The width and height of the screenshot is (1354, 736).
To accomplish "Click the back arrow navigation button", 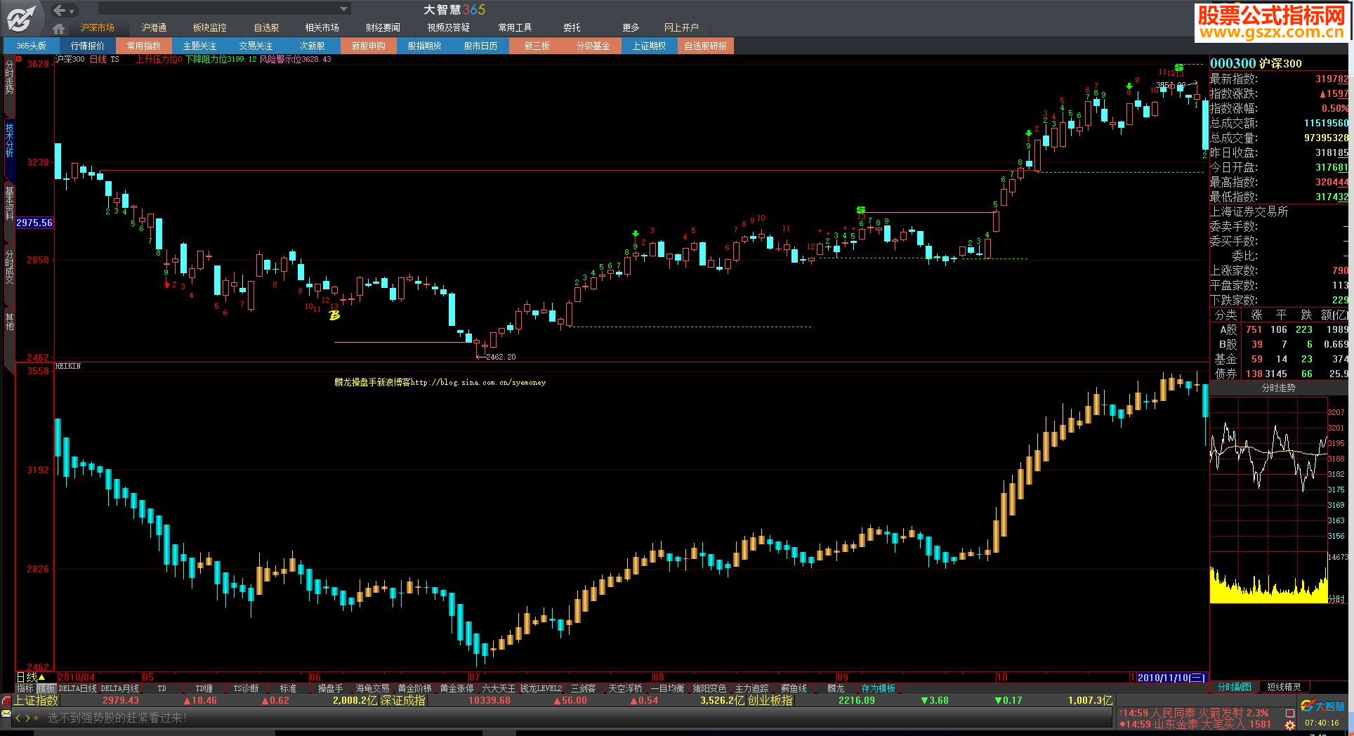I will pyautogui.click(x=59, y=10).
